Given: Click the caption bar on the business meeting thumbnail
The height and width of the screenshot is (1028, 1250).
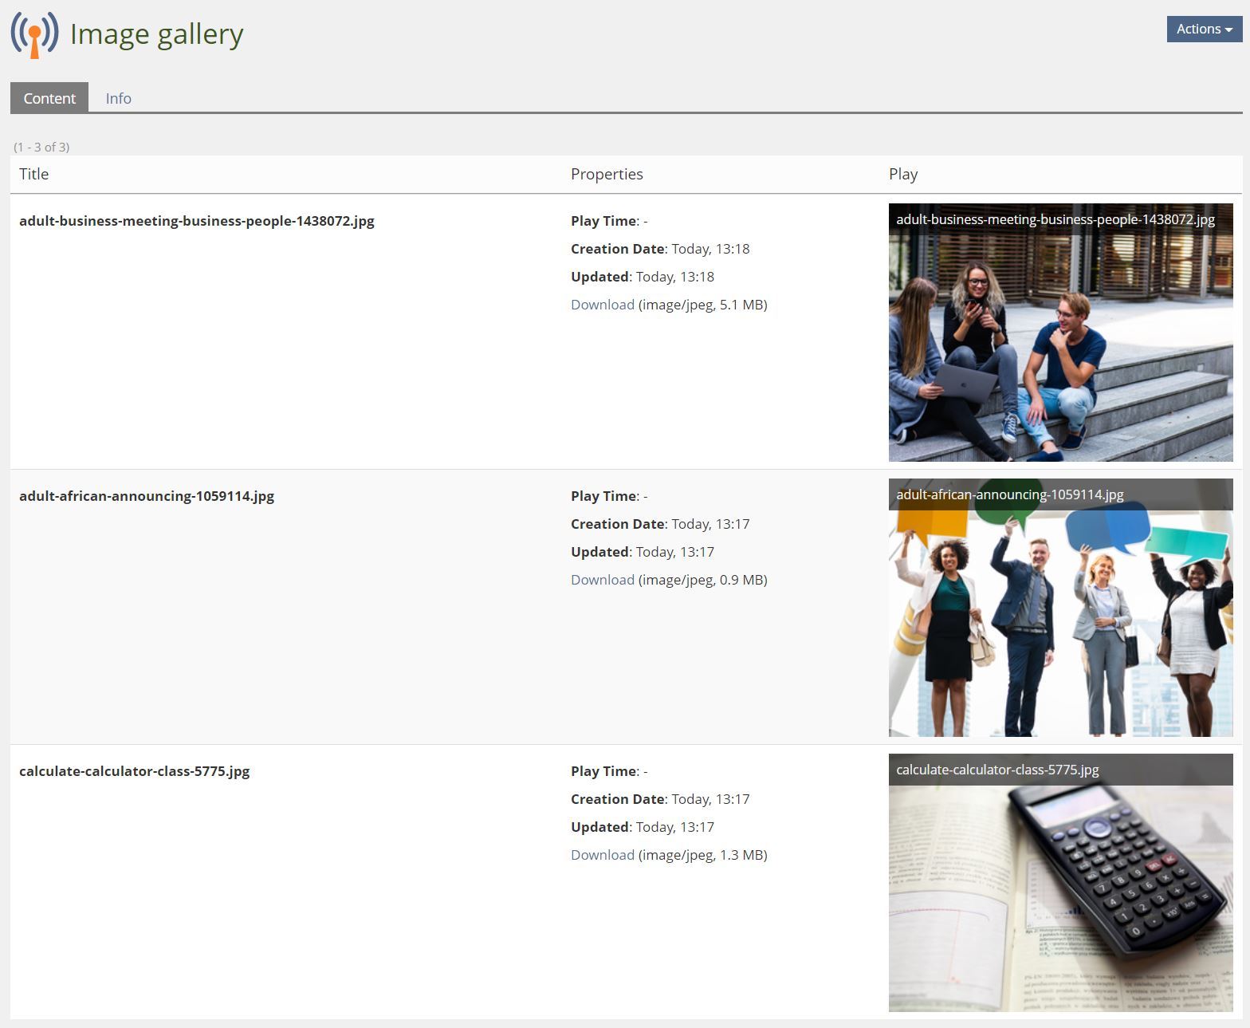Looking at the screenshot, I should [x=1060, y=219].
